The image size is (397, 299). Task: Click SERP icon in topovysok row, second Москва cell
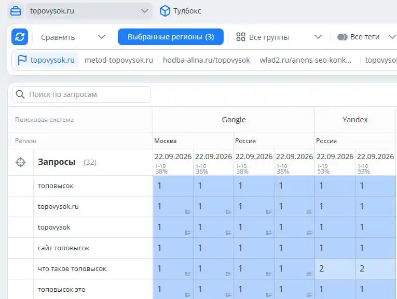click(x=228, y=233)
